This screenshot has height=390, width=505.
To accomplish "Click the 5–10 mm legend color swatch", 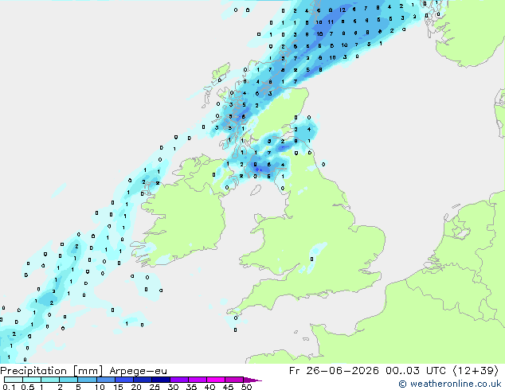I will click(87, 380).
